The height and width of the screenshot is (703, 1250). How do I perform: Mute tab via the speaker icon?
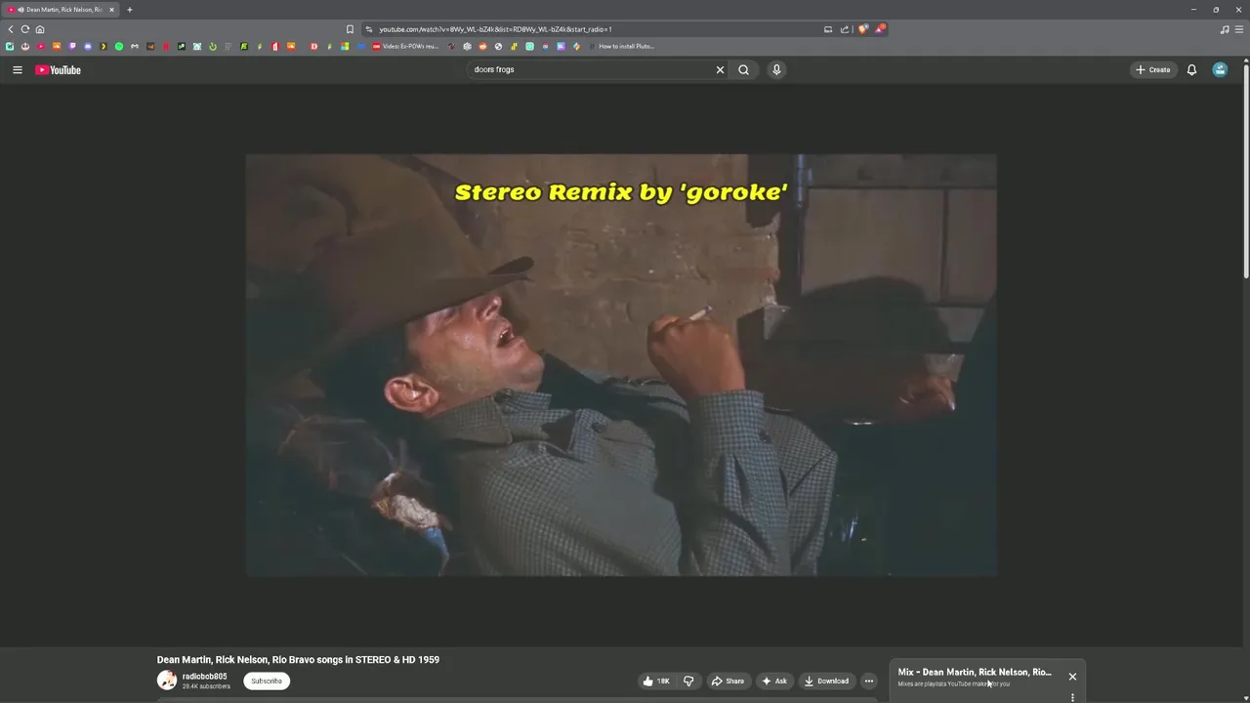tap(21, 10)
